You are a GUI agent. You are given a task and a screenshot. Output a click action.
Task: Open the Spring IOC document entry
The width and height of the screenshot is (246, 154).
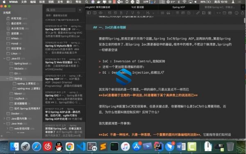pos(64,97)
